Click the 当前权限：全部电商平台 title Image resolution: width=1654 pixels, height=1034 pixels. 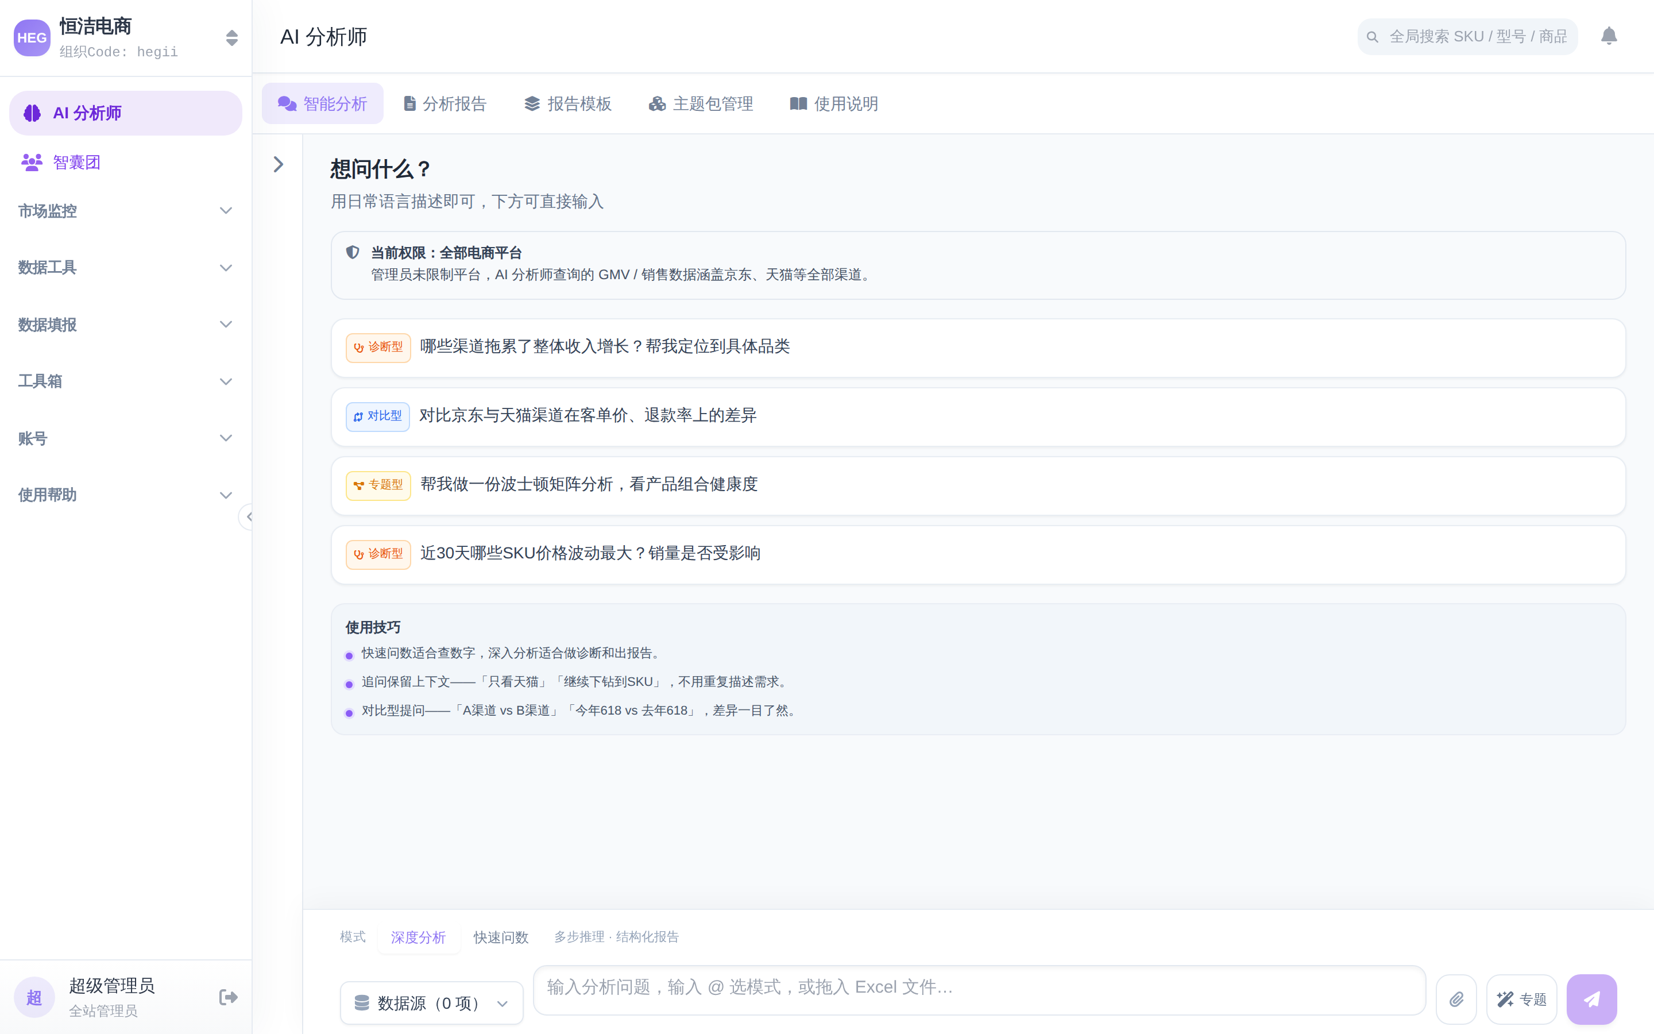pyautogui.click(x=446, y=253)
